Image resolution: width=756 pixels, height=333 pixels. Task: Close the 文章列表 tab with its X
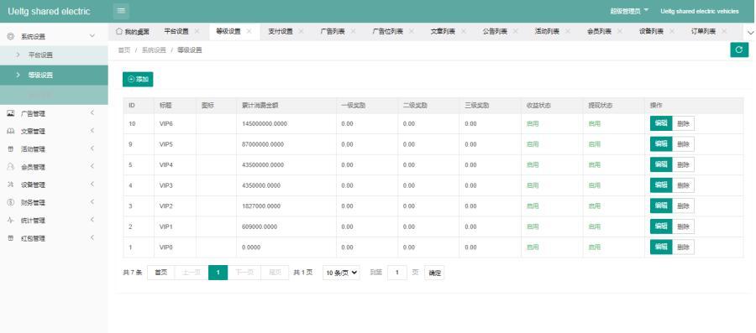(464, 31)
